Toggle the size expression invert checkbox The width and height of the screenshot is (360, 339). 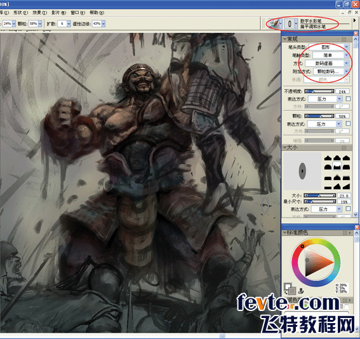(348, 209)
